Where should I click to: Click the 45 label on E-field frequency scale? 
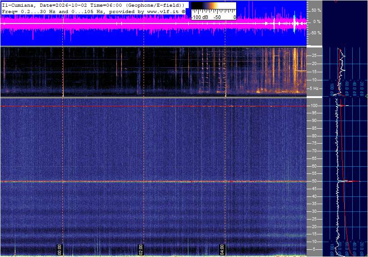tap(314, 189)
